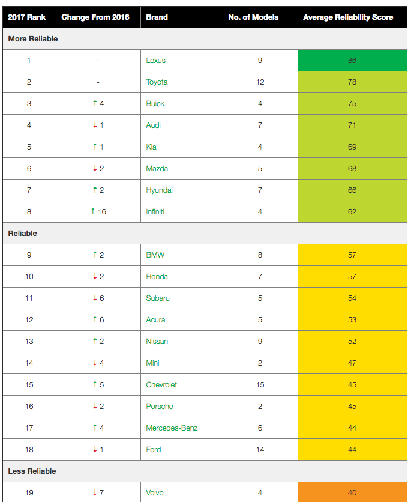Click the green up arrow in Acura row
This screenshot has height=502, width=411.
click(95, 319)
